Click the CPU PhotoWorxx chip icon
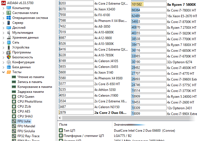 click(14, 102)
